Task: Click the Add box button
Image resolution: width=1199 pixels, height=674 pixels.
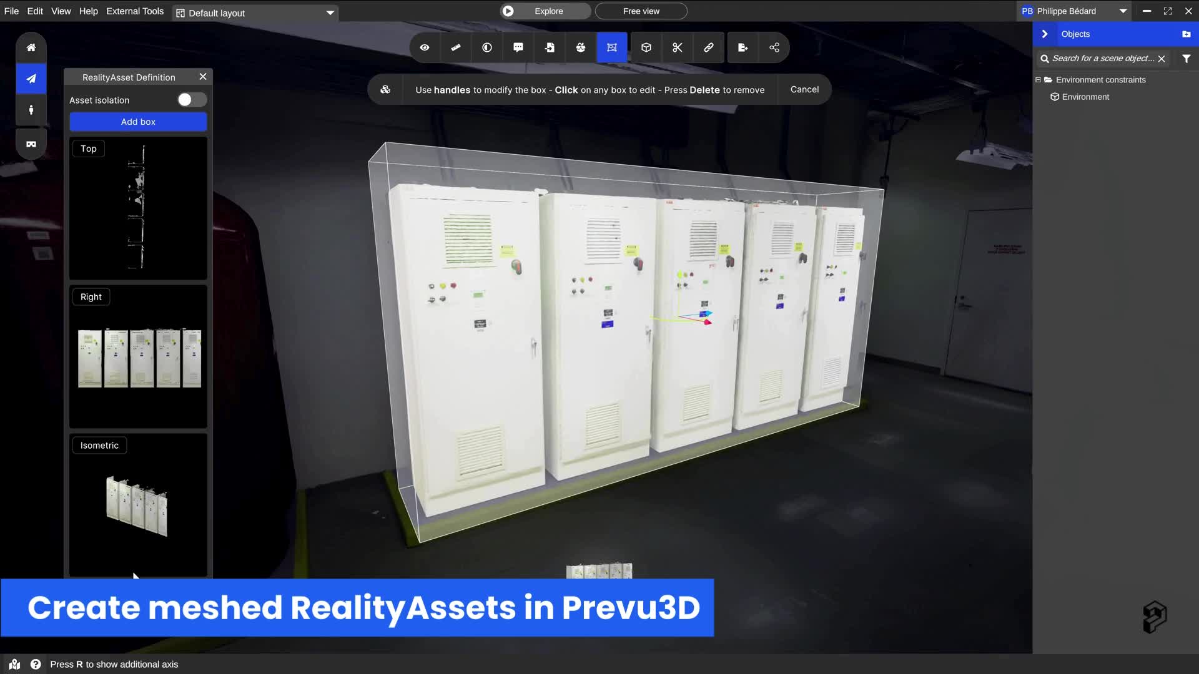Action: (x=138, y=121)
